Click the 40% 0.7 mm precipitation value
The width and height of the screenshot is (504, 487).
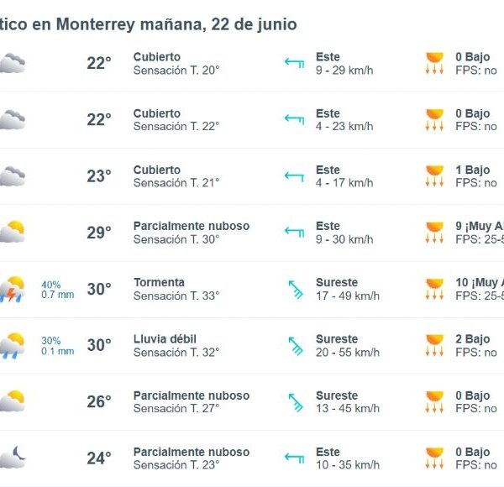point(57,290)
